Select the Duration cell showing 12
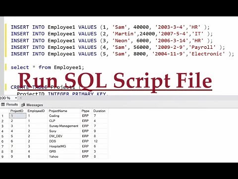Image resolution: width=238 pixels, height=179 pixels. tap(100, 141)
